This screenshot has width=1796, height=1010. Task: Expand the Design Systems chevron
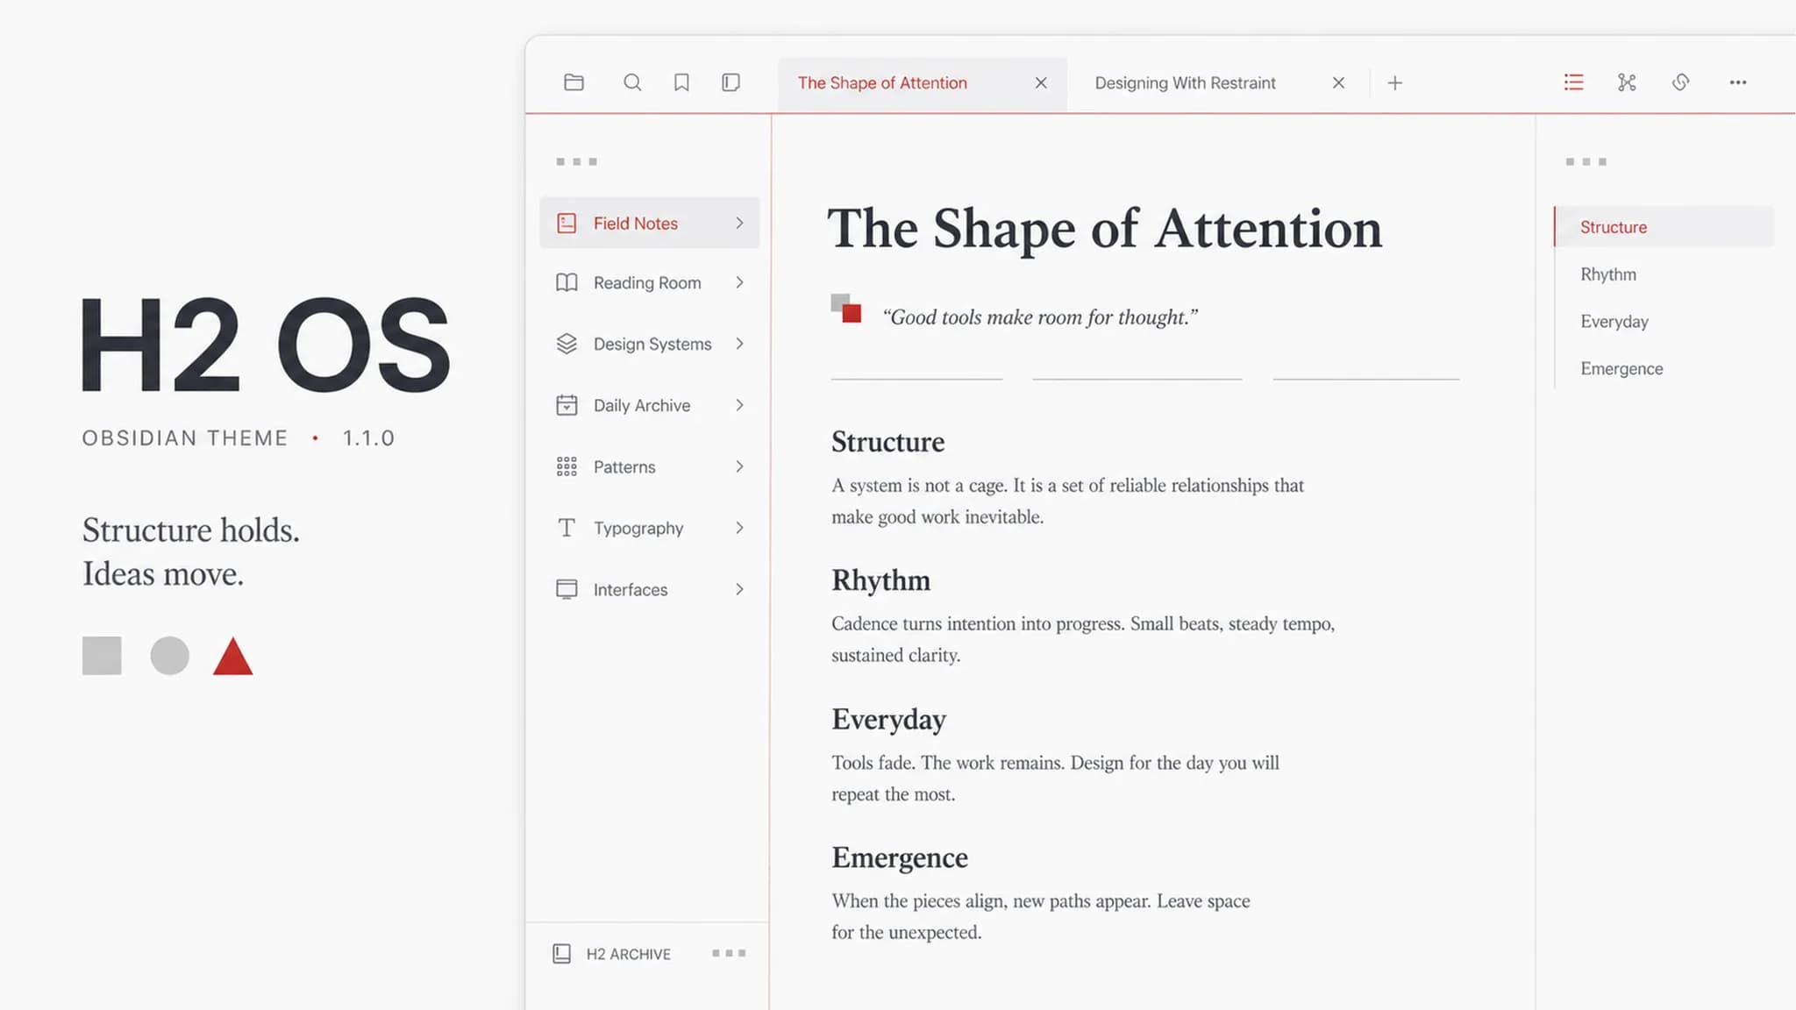739,344
